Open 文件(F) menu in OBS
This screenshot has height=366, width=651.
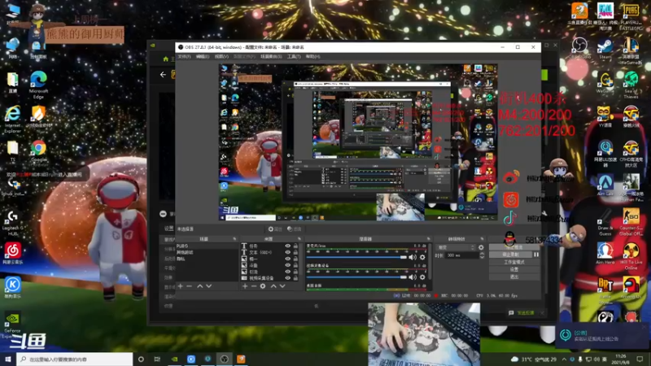pyautogui.click(x=184, y=56)
